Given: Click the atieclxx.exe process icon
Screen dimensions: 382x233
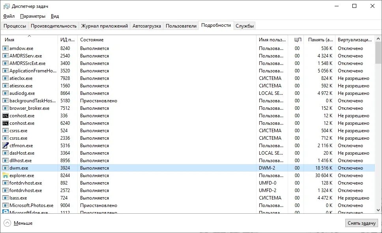Looking at the screenshot, I should [x=6, y=78].
